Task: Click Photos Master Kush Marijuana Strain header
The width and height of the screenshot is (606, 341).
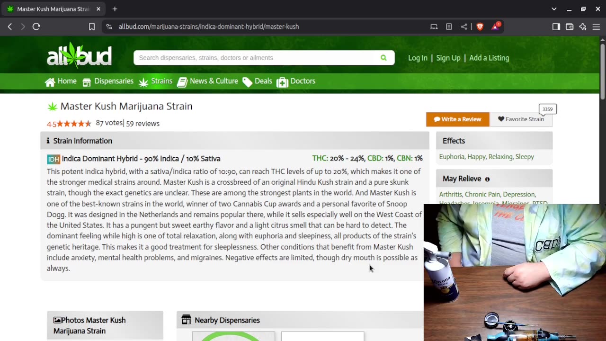Action: (105, 325)
